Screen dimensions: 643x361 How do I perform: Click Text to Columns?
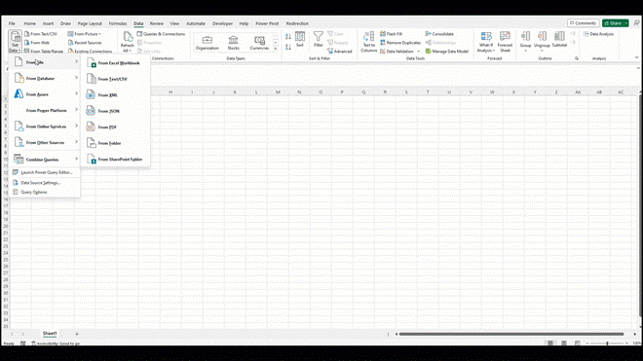(368, 42)
